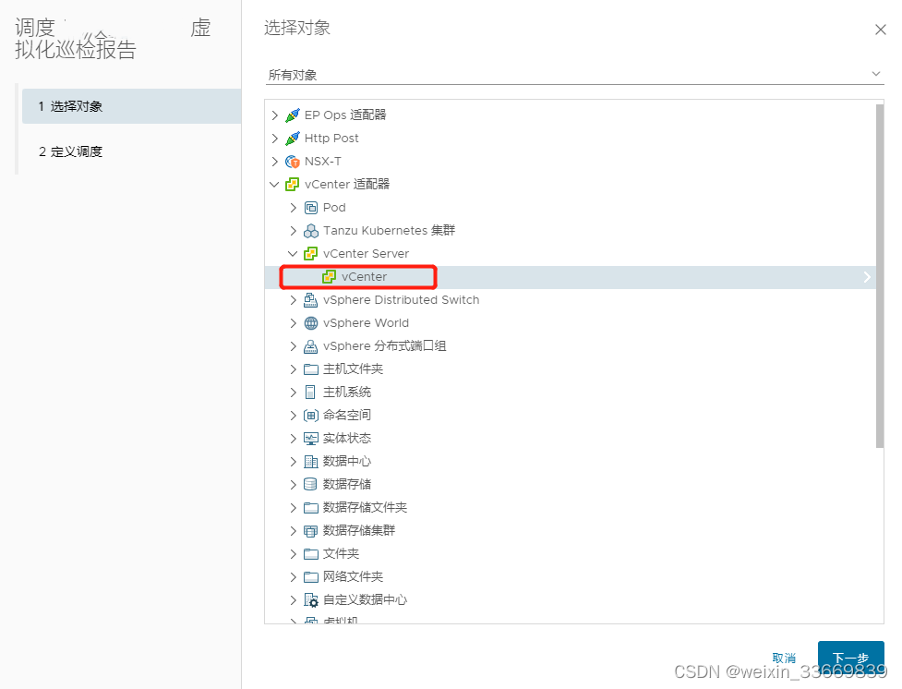Select the 实体状态 label
Screen dimensions: 902x689
(347, 438)
